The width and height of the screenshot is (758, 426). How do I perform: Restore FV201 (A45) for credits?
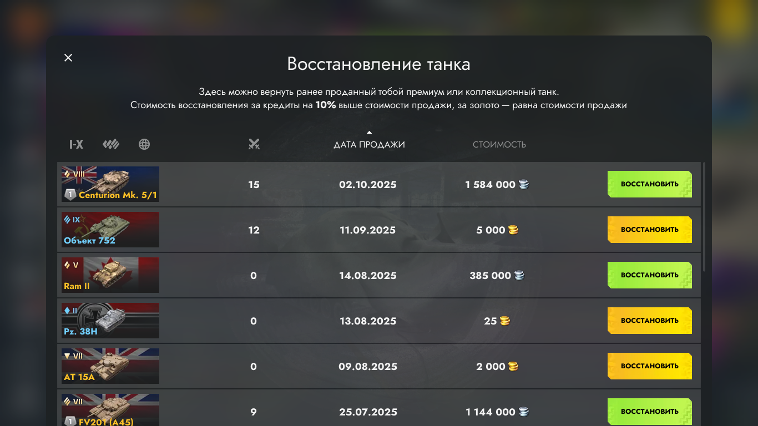[x=649, y=412]
